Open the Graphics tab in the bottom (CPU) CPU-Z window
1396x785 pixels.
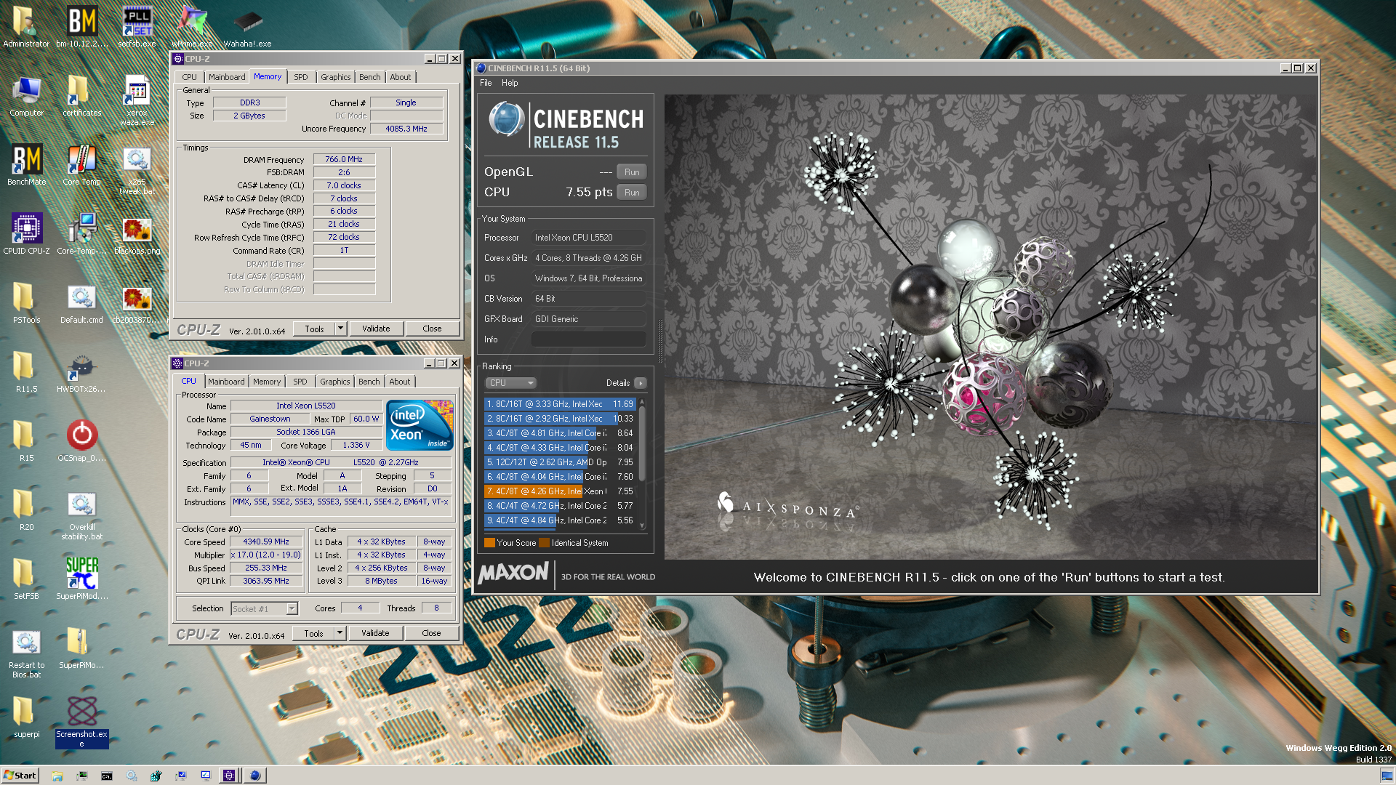[x=335, y=382]
